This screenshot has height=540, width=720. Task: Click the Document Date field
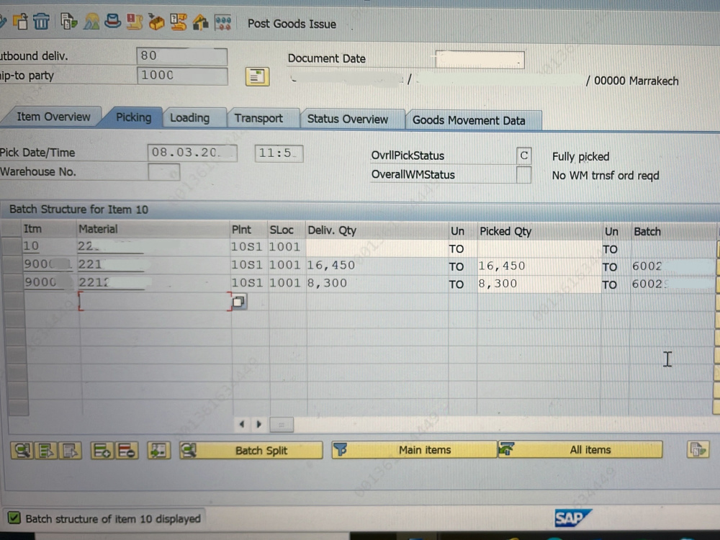(480, 60)
